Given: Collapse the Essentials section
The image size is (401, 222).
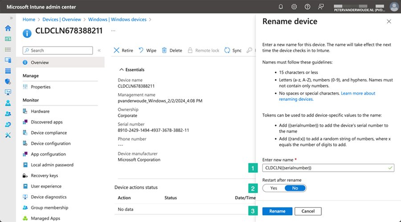Looking at the screenshot, I should 121,70.
